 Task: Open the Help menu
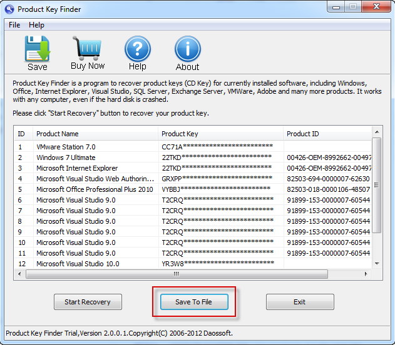[36, 25]
